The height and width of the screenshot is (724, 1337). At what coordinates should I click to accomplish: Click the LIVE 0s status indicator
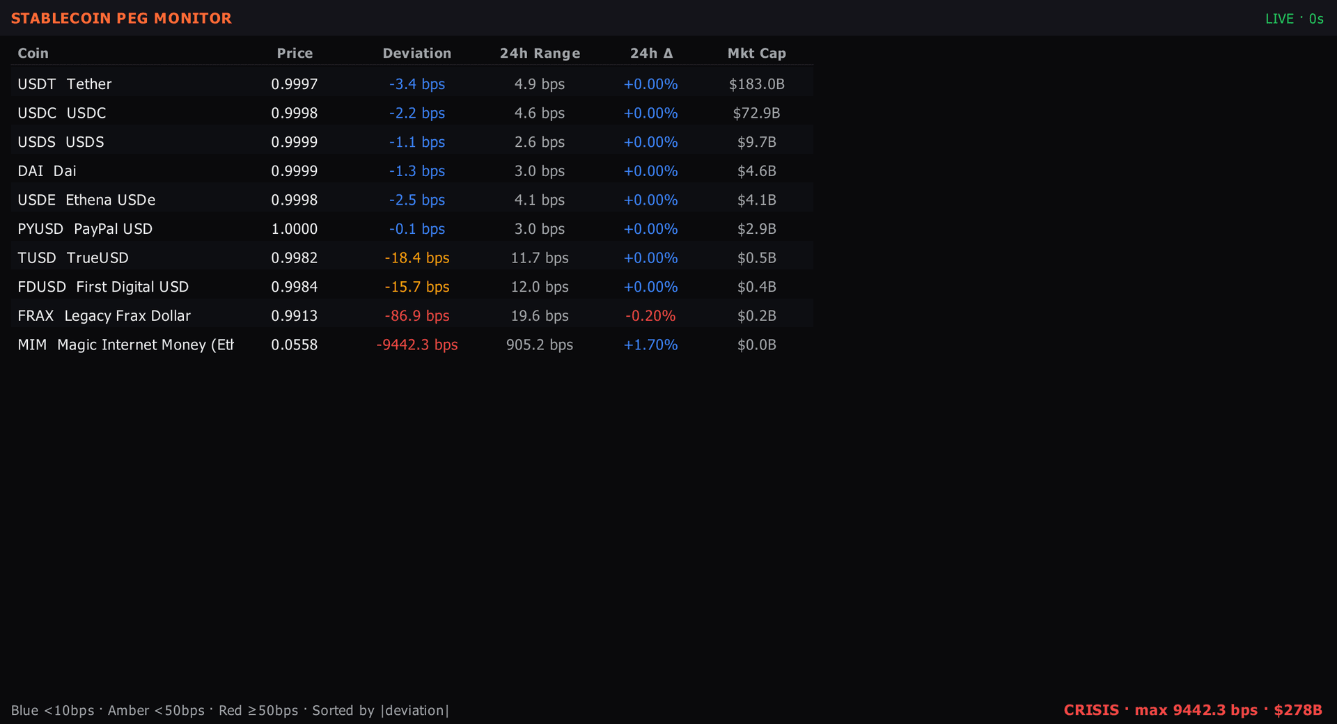point(1295,19)
